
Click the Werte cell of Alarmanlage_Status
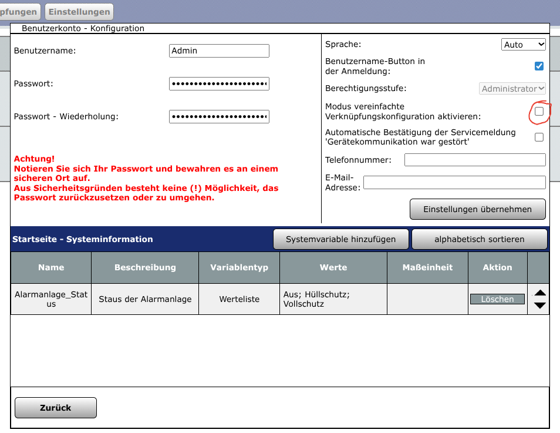point(333,299)
